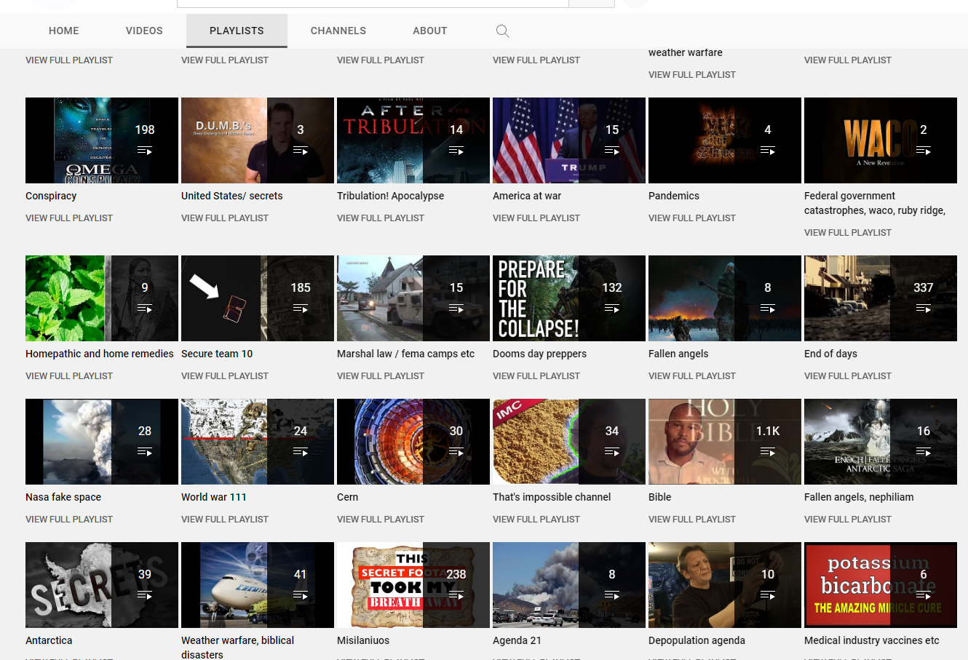Screen dimensions: 968x660
Task: Click playlist icon on Bible thumbnail
Action: [767, 452]
